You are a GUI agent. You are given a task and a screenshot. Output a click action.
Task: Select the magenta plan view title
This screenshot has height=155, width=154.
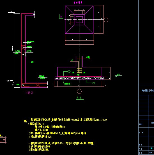pyautogui.click(x=78, y=3)
